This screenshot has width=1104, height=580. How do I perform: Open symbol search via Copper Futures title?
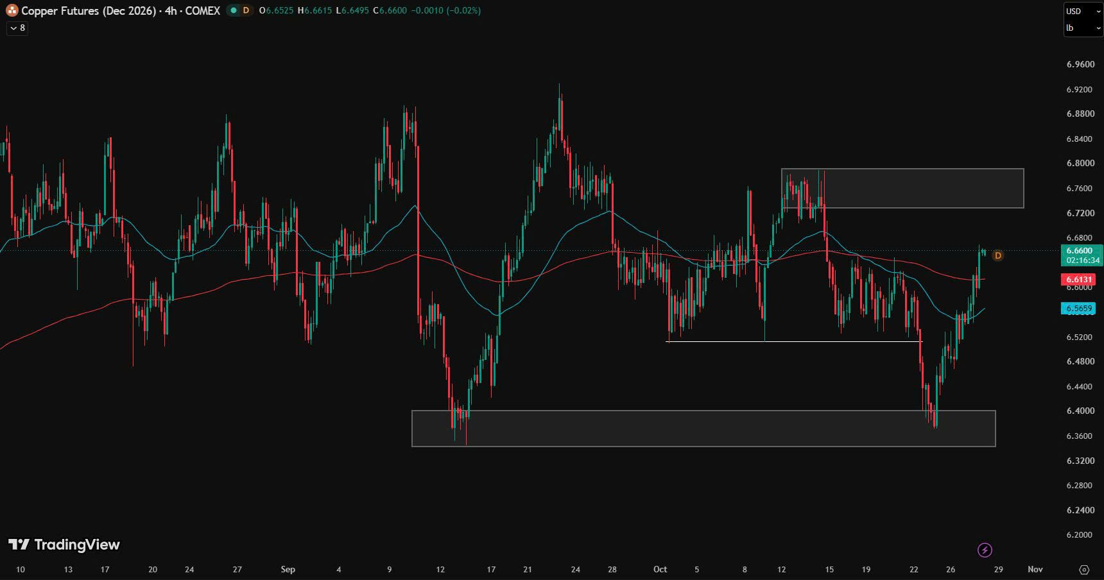click(121, 11)
